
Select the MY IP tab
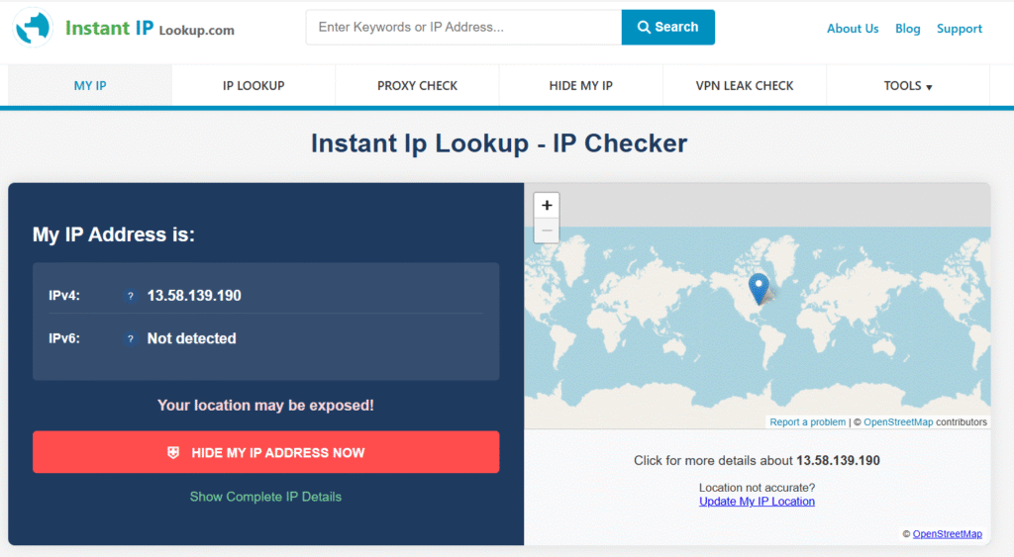coord(90,86)
